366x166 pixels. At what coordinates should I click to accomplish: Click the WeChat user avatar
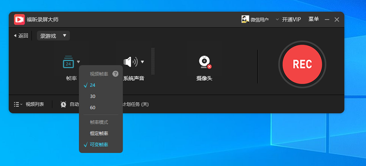tap(245, 19)
